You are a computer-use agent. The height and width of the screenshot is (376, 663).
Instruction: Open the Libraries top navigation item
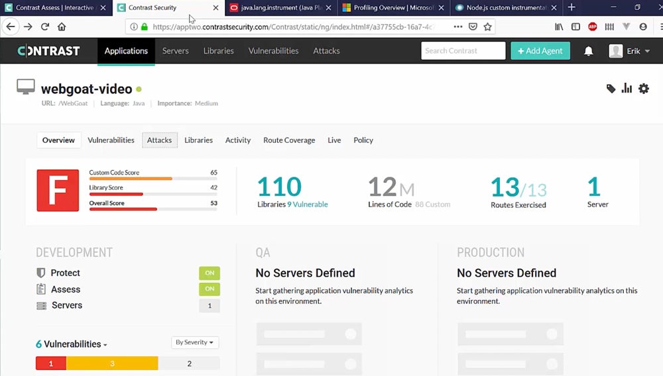[218, 51]
